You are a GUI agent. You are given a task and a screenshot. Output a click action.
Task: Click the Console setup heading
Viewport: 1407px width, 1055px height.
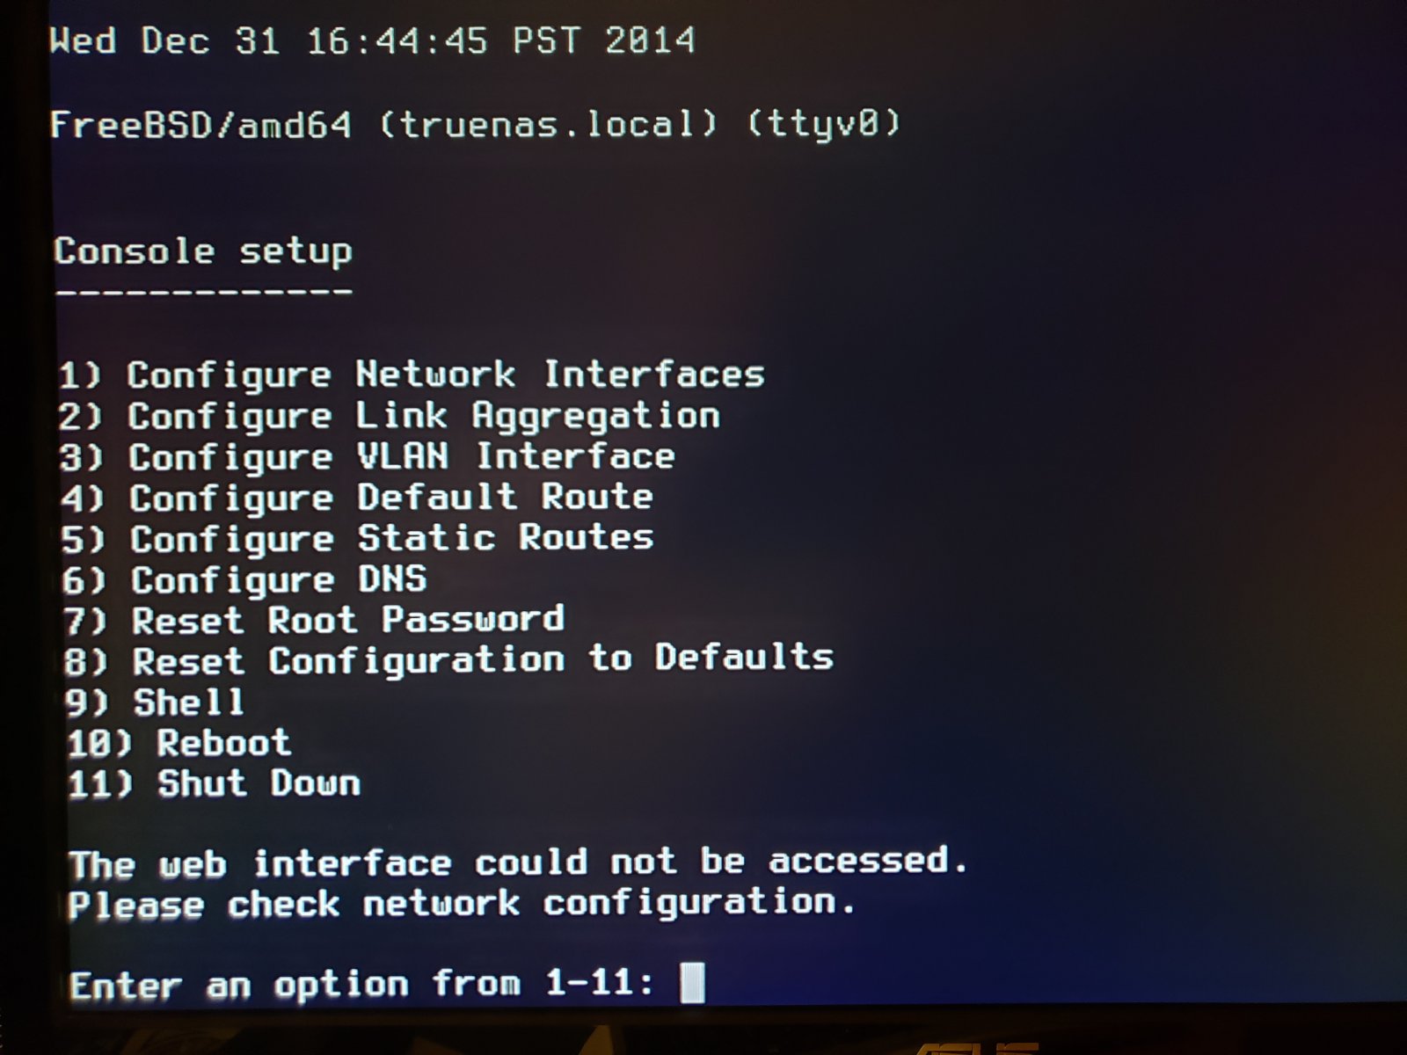[203, 251]
